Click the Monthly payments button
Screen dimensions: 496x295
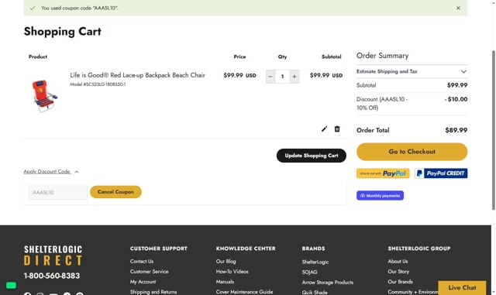(380, 195)
